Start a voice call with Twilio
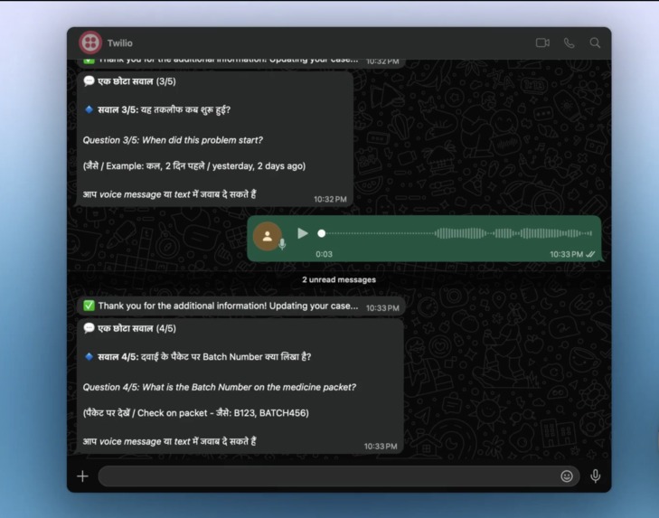This screenshot has width=659, height=518. click(570, 42)
